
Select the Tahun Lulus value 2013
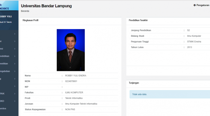190,47
